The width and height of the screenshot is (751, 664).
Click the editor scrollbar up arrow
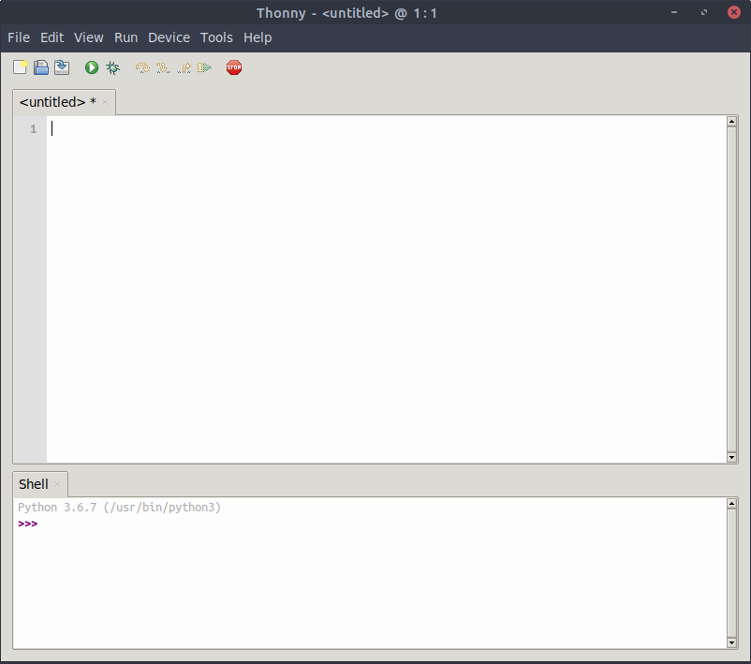pyautogui.click(x=731, y=121)
